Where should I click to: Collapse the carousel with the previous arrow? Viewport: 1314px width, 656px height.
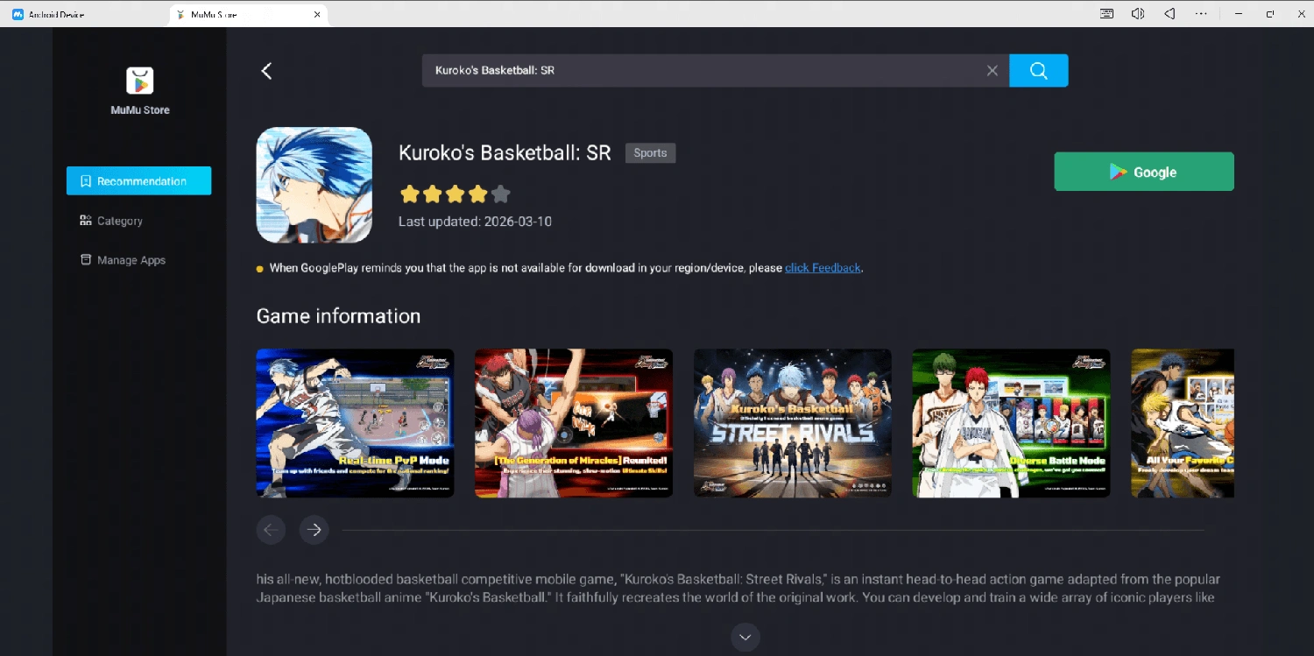pos(271,530)
